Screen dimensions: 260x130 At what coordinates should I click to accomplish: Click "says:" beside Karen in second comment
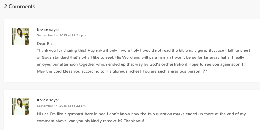[54, 100]
